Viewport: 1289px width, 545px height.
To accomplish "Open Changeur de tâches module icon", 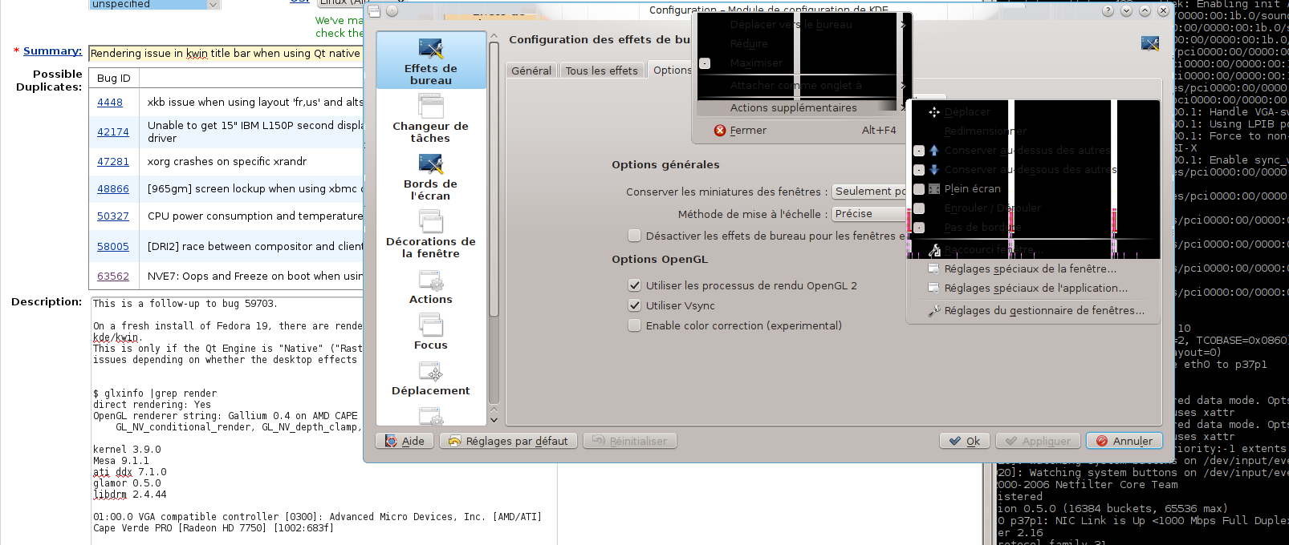I will (431, 107).
